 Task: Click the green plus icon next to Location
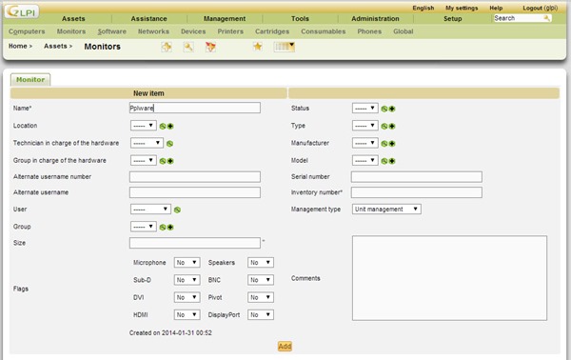tap(170, 126)
